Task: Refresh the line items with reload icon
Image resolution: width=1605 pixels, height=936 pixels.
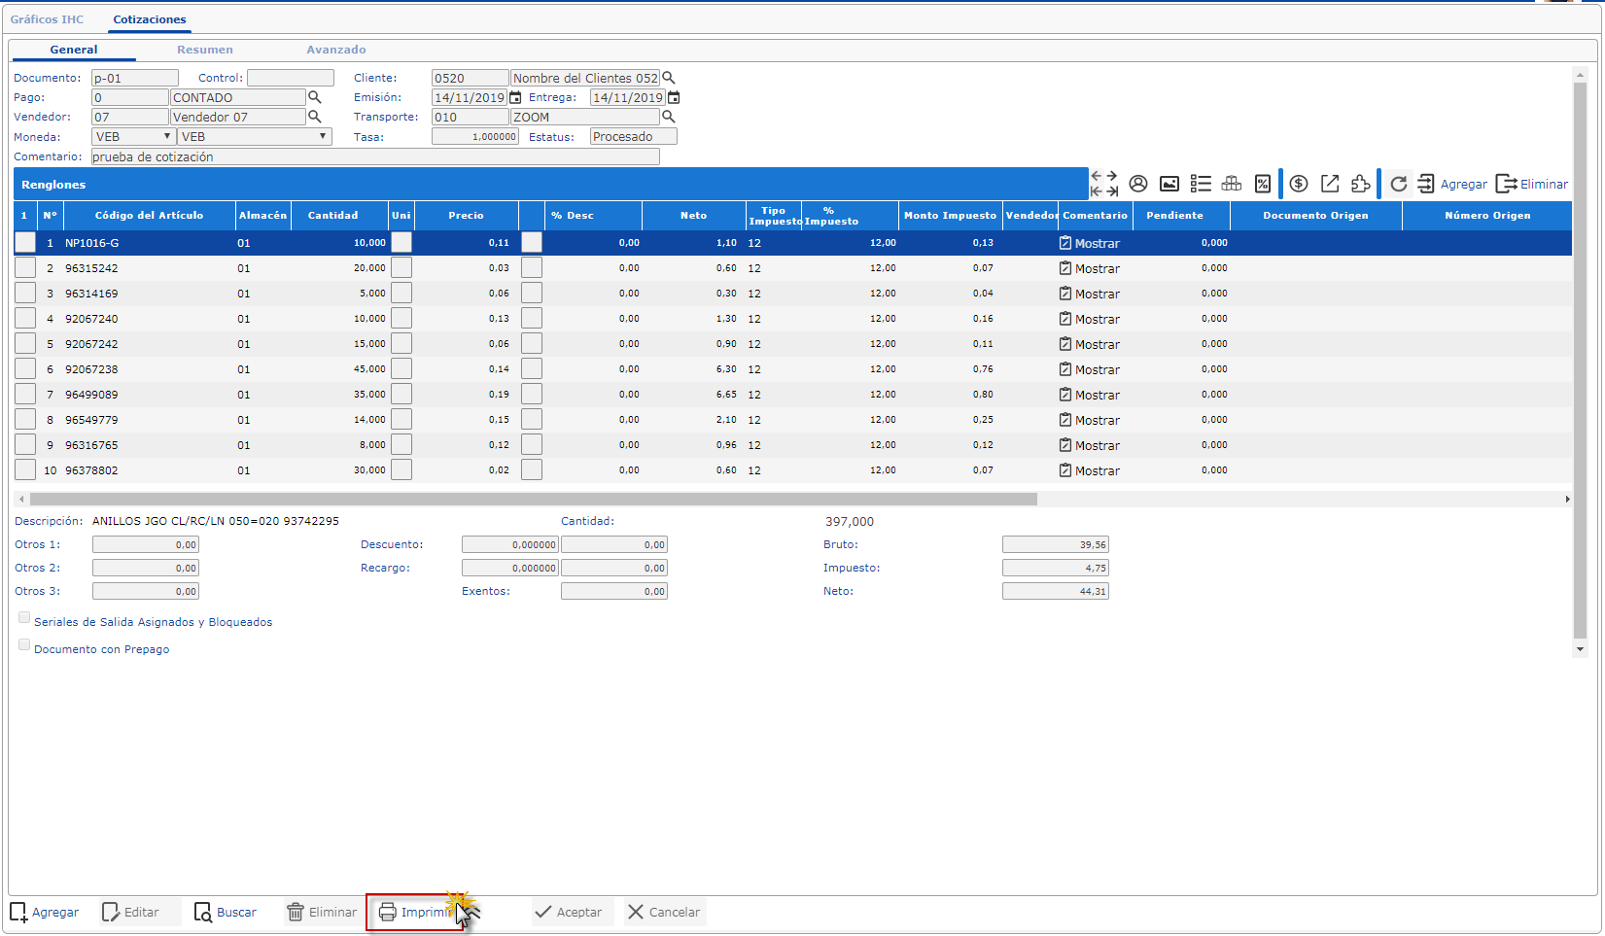Action: (x=1398, y=184)
